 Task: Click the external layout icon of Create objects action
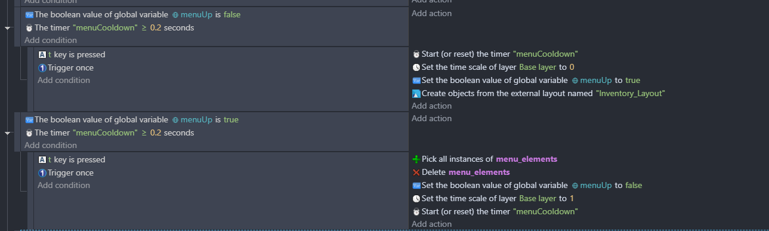(416, 93)
